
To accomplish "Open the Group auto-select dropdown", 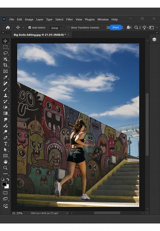I will click(56, 28).
